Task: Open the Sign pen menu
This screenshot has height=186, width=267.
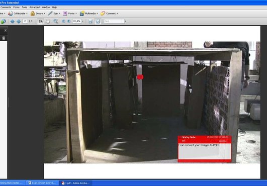Action: (54, 13)
